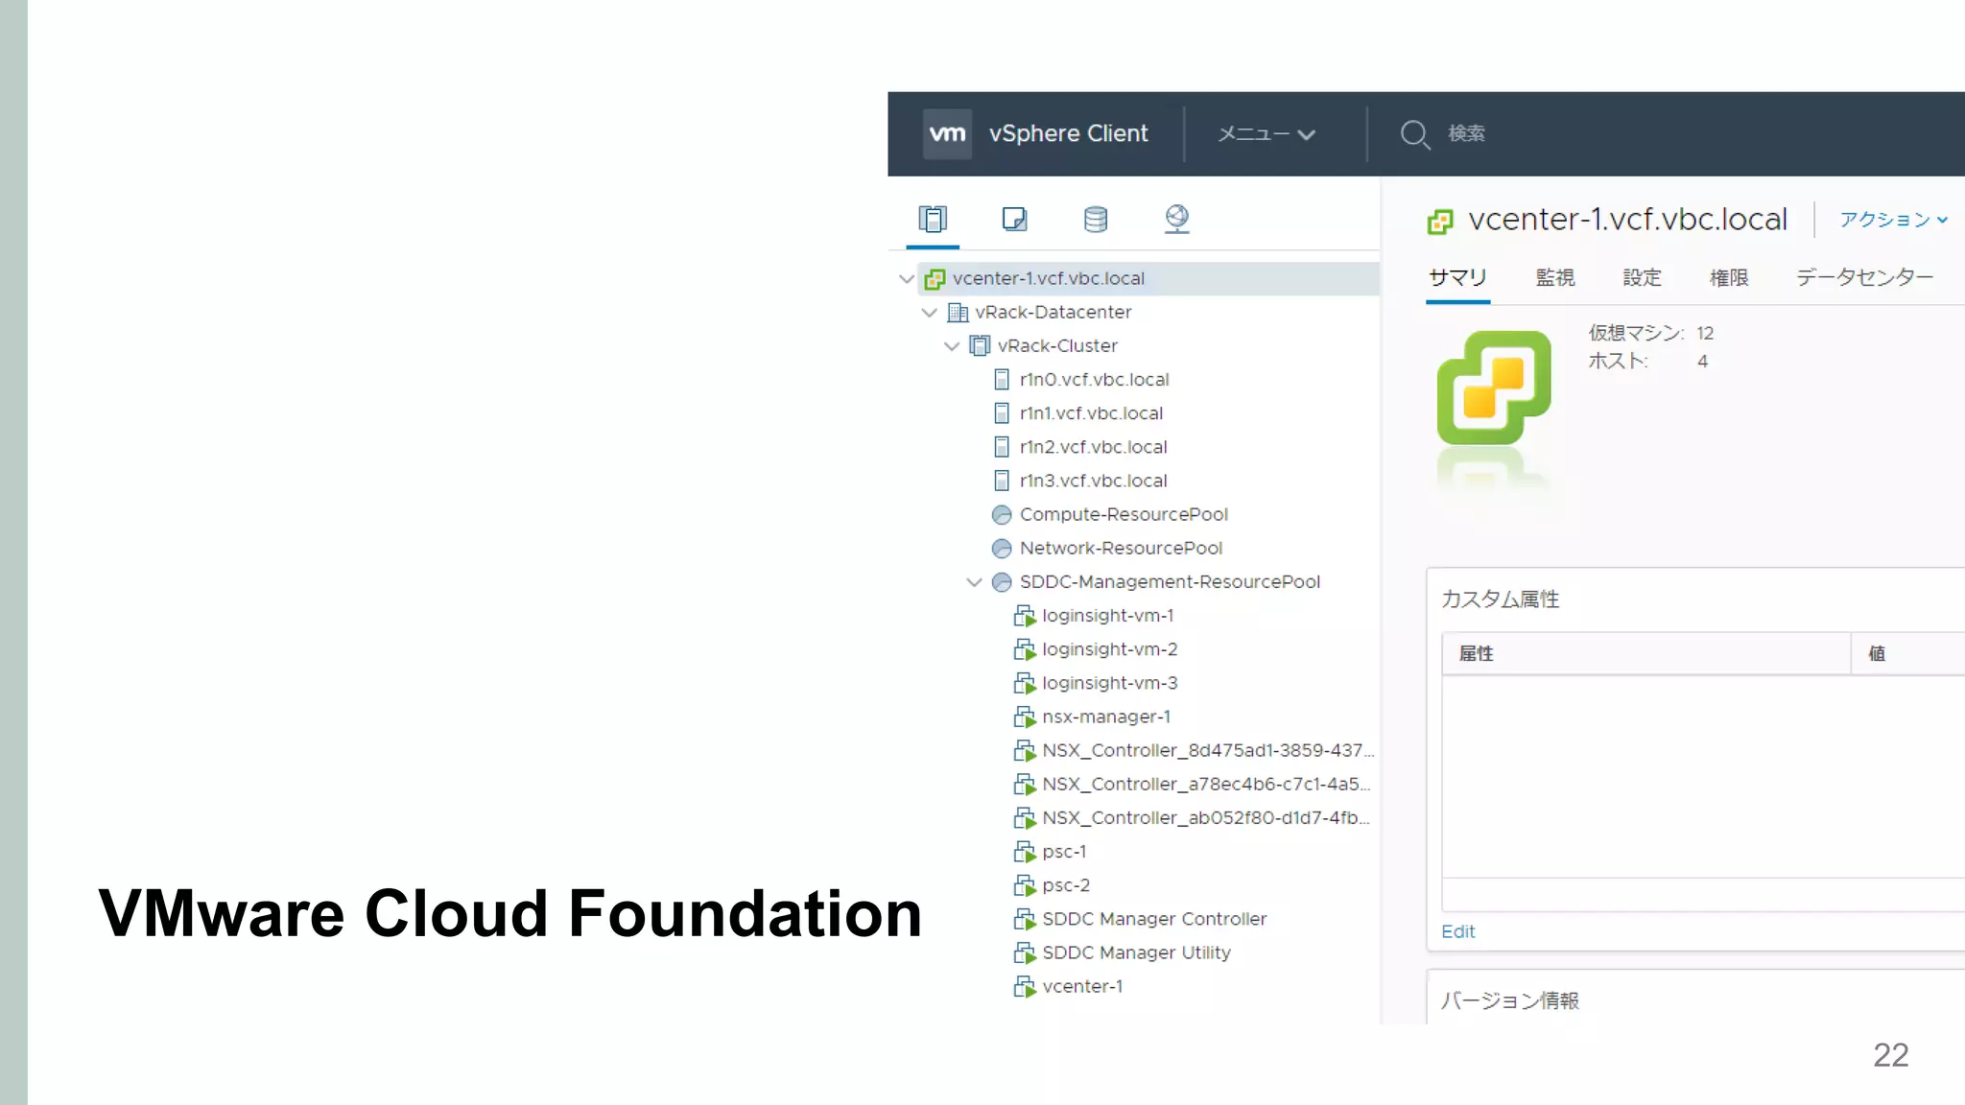The image size is (1965, 1105).
Task: Open the Hosts and Clusters view icon
Action: (x=933, y=219)
